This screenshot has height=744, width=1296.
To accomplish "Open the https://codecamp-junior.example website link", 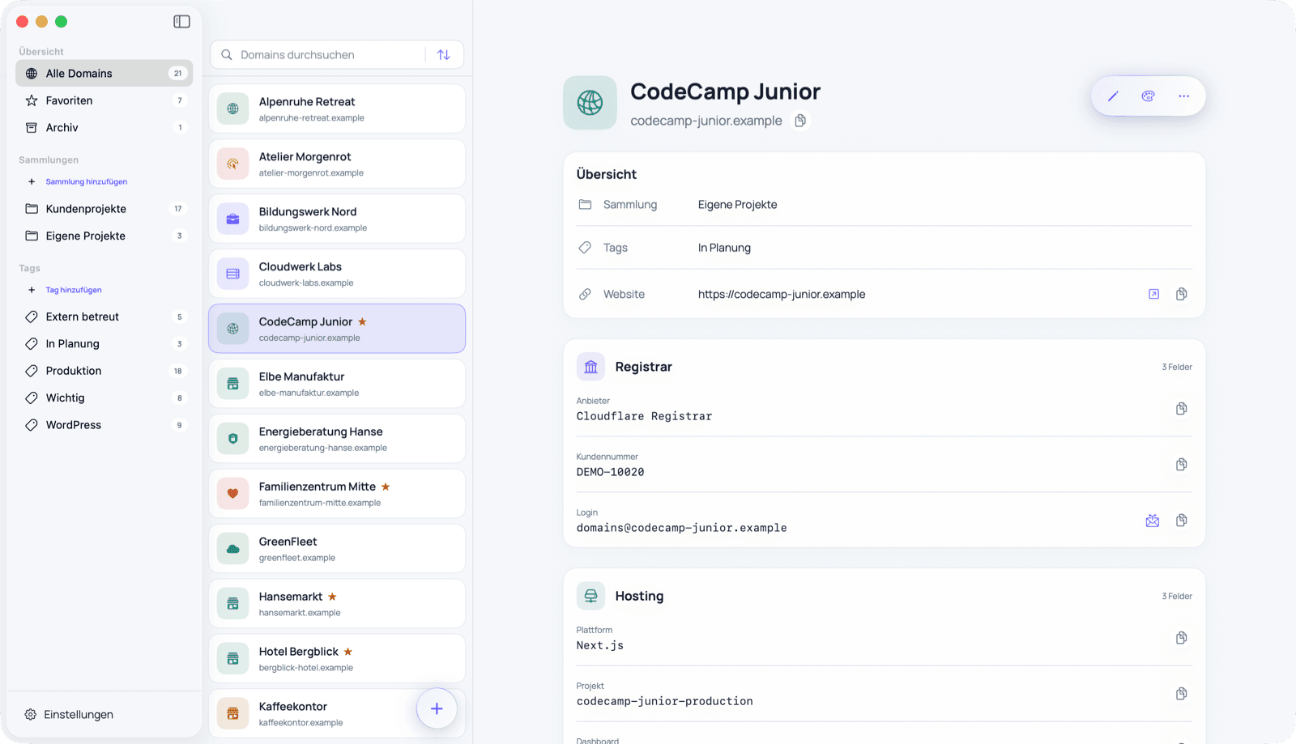I will pyautogui.click(x=782, y=294).
